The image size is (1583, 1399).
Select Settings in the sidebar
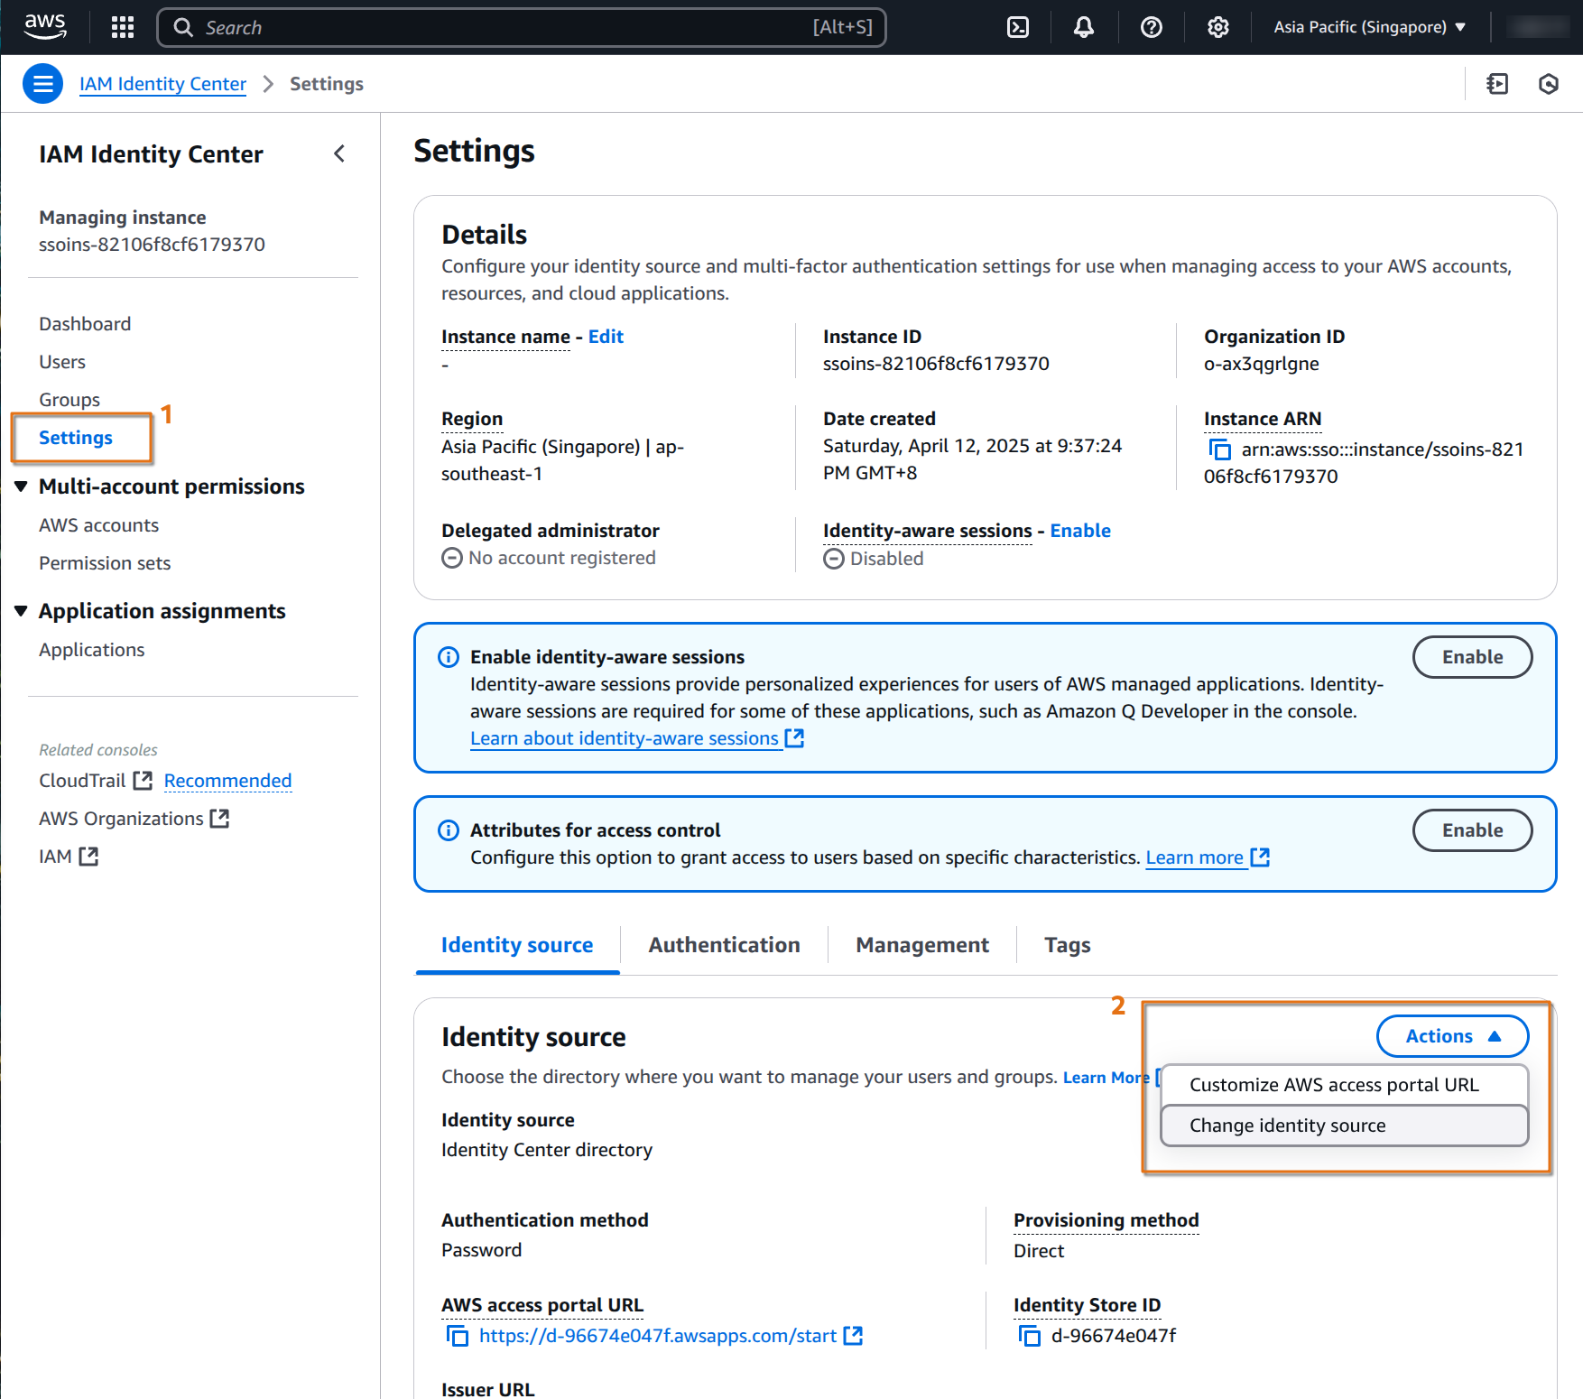pos(76,438)
